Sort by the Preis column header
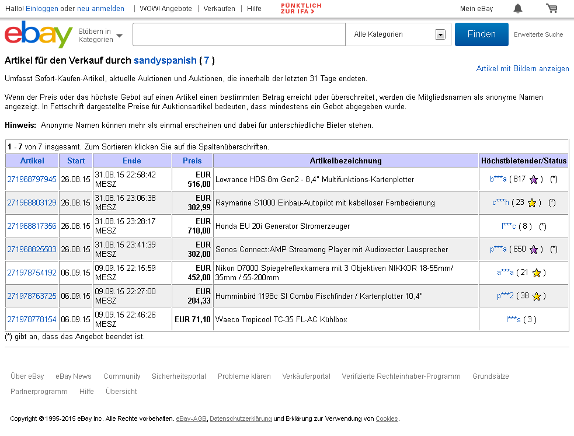The height and width of the screenshot is (436, 574). pyautogui.click(x=192, y=161)
